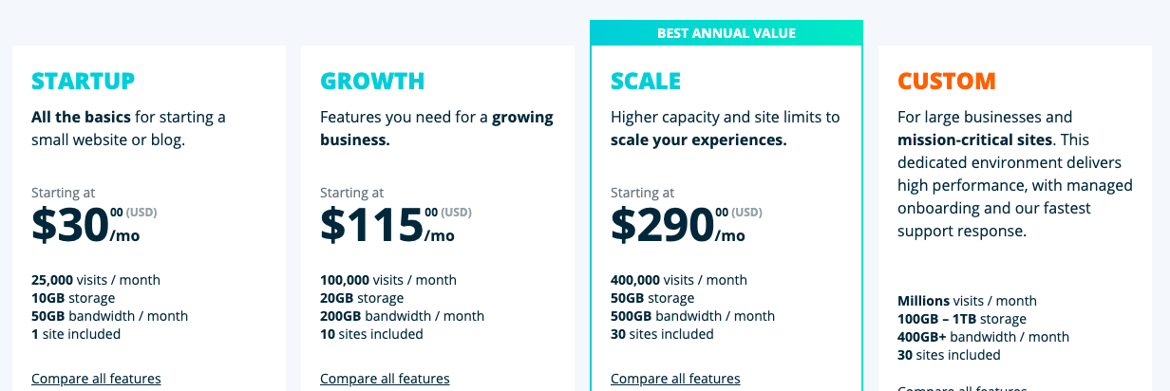Open Compare all features under Growth plan
Screen dimensions: 1170x391
coord(385,379)
